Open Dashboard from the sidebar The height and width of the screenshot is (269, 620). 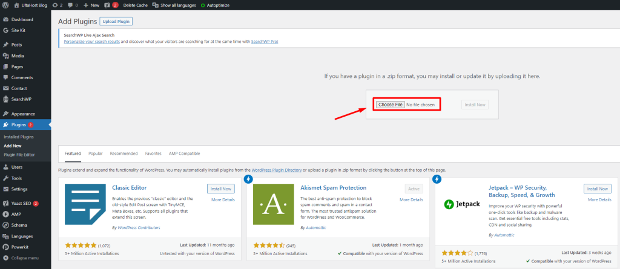click(22, 20)
